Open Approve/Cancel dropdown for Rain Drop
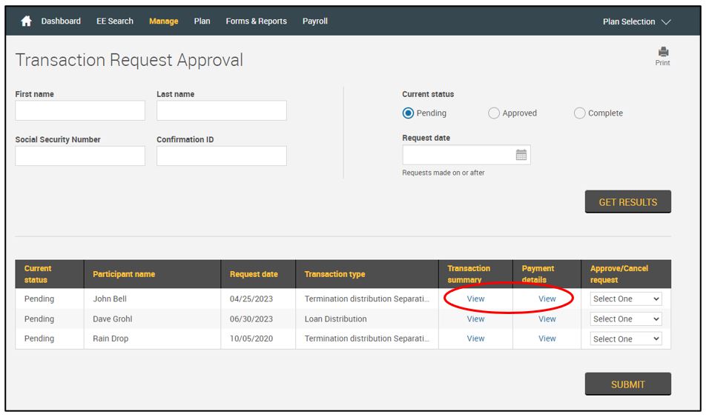Screen dimensions: 709x417 tap(626, 339)
